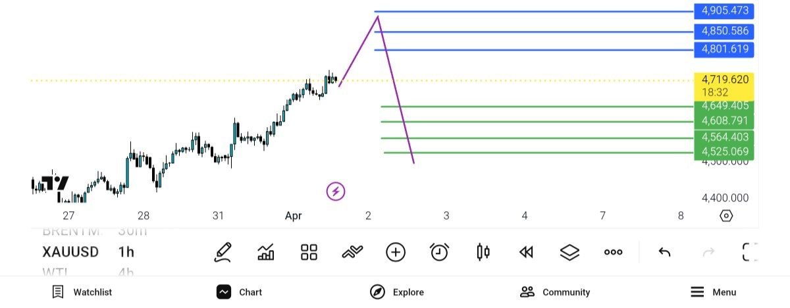Undo the last action with the undo arrow
This screenshot has height=308, width=790.
(665, 252)
